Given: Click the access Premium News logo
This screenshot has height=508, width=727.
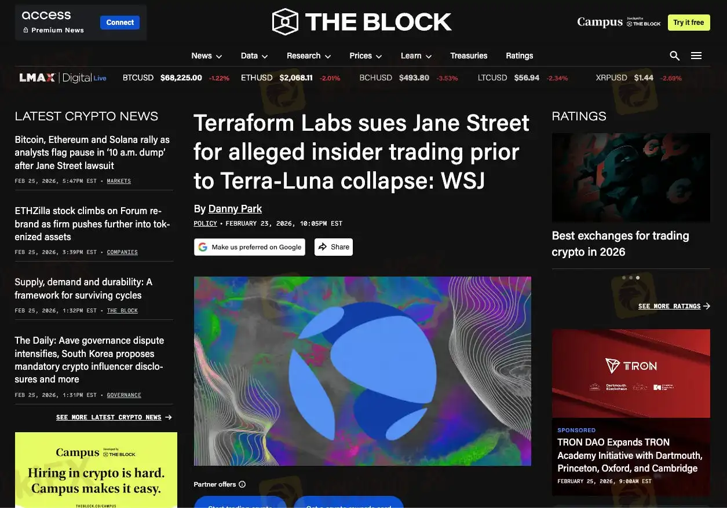Looking at the screenshot, I should pyautogui.click(x=53, y=22).
